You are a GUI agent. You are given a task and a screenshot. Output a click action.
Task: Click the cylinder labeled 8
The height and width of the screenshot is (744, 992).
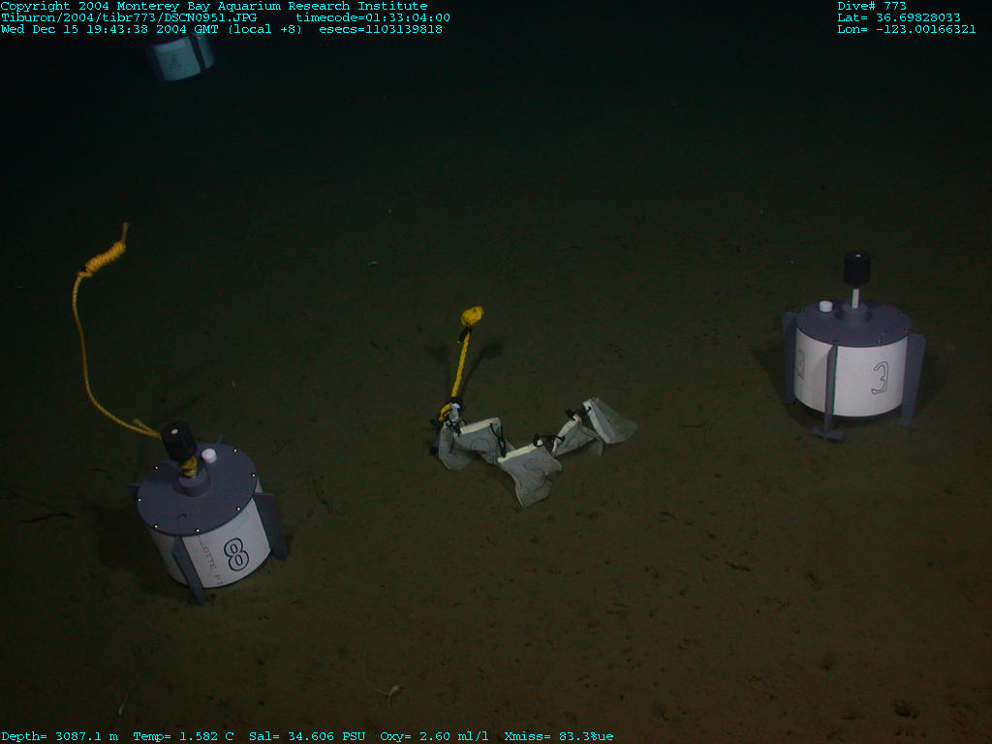209,515
